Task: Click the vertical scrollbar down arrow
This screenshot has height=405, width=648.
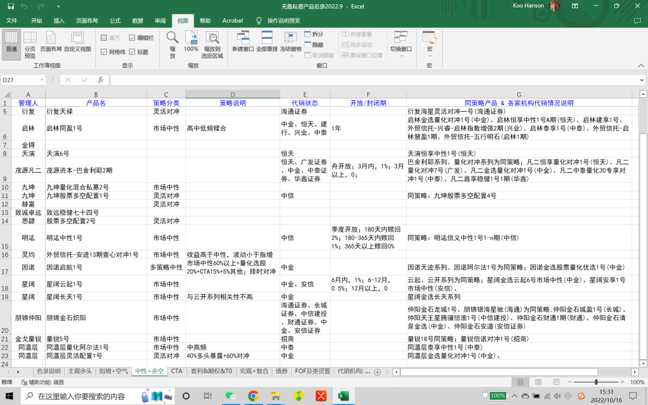Action: click(643, 364)
